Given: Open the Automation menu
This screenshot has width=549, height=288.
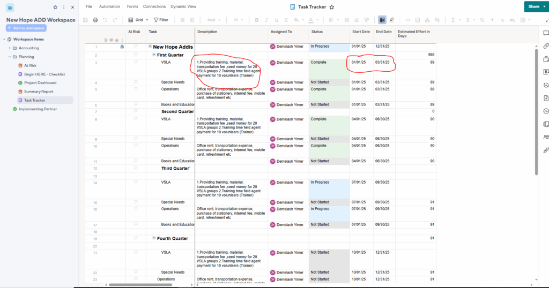Looking at the screenshot, I should point(109,6).
